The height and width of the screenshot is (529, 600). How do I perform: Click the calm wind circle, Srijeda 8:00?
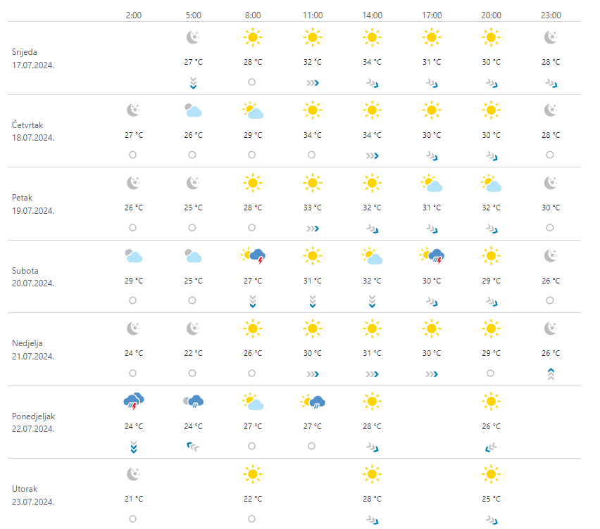[x=252, y=82]
